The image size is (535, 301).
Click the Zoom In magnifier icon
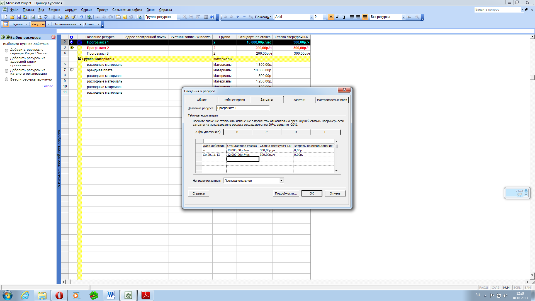click(x=185, y=17)
